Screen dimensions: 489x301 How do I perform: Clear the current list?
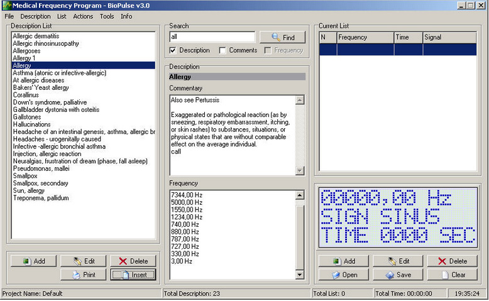click(452, 275)
